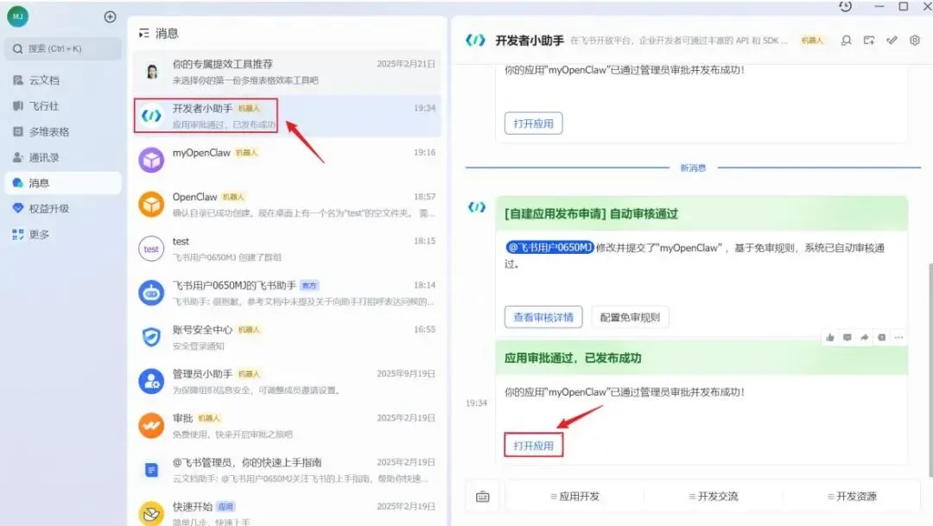
Task: Open the history clock icon in title bar
Action: (x=846, y=6)
